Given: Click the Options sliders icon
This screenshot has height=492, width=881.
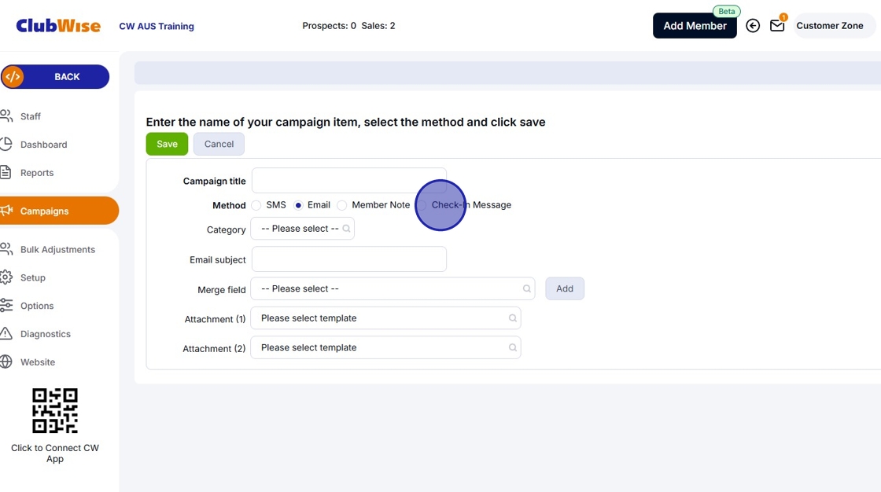Looking at the screenshot, I should (x=6, y=305).
